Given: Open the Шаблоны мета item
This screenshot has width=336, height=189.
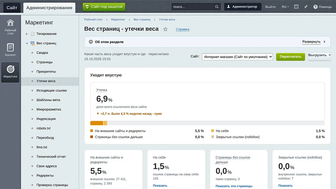Looking at the screenshot, I should pyautogui.click(x=48, y=100).
